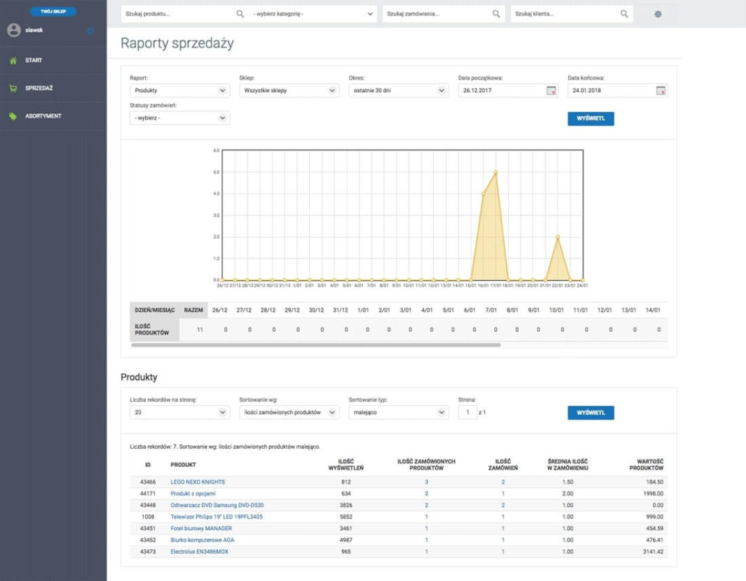Image resolution: width=746 pixels, height=581 pixels.
Task: Open calendar for Data początkowa
Action: coord(551,91)
